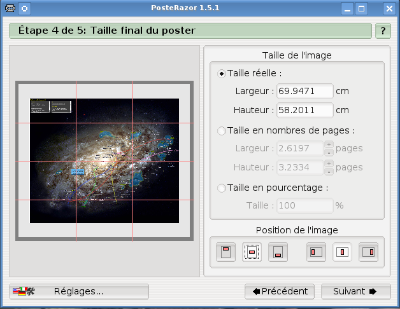Viewport: 400px width, 309px height.
Task: Click the Hauteur pages field 3.2334
Action: pyautogui.click(x=300, y=167)
